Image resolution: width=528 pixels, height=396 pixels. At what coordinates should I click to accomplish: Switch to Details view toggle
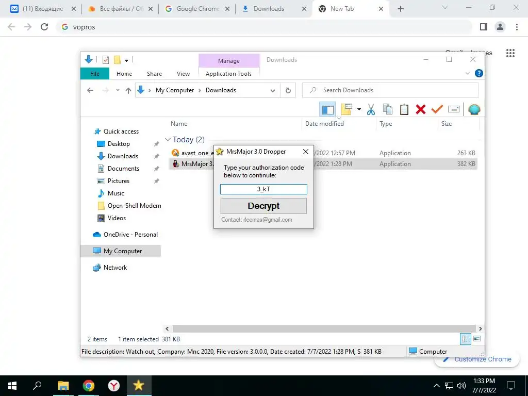tap(466, 339)
